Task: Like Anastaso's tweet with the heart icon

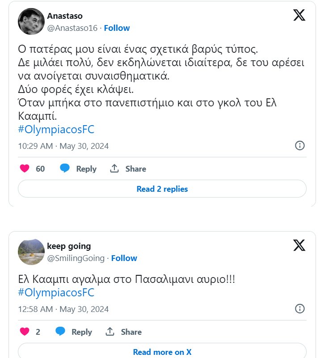Action: tap(25, 168)
